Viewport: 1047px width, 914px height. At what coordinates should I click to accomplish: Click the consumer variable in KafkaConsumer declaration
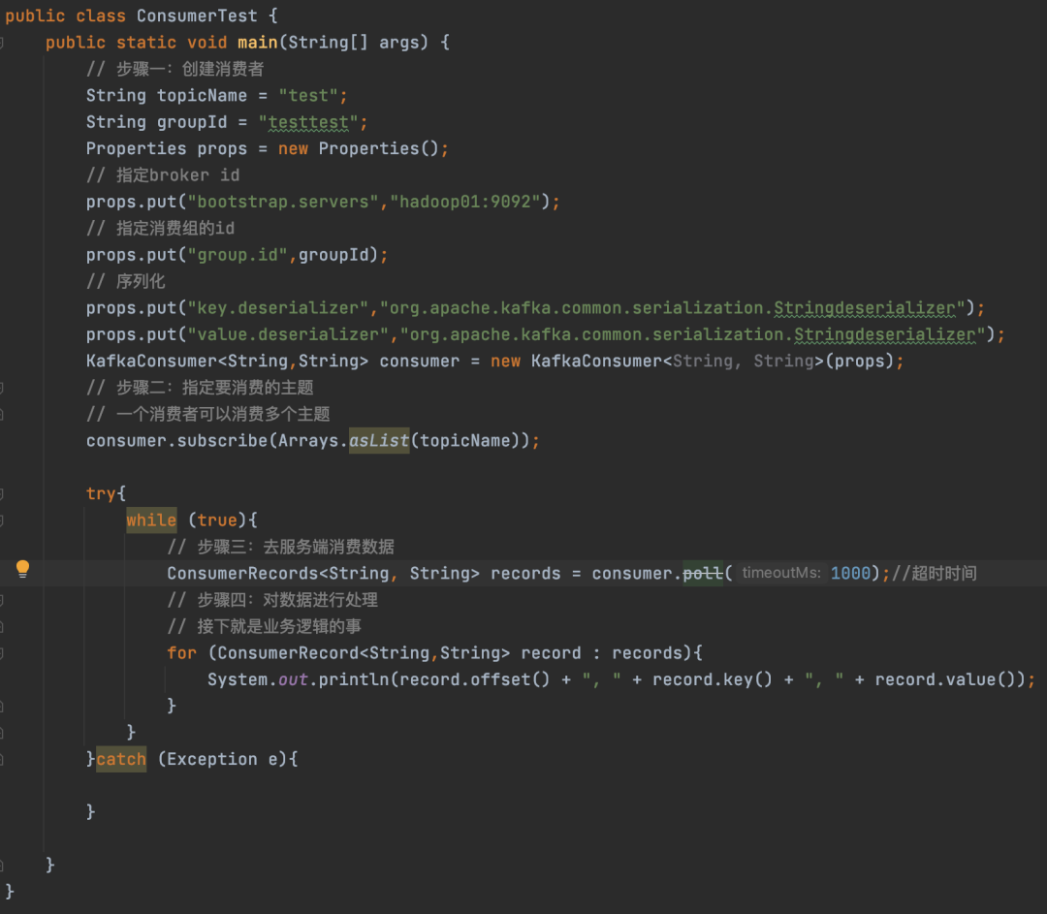[420, 362]
